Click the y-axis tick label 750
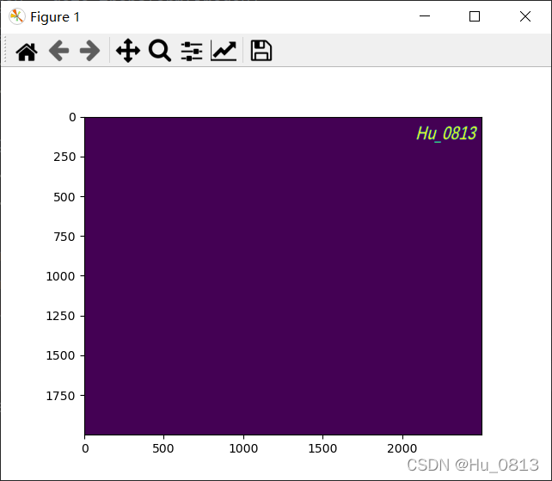This screenshot has width=552, height=481. (64, 237)
